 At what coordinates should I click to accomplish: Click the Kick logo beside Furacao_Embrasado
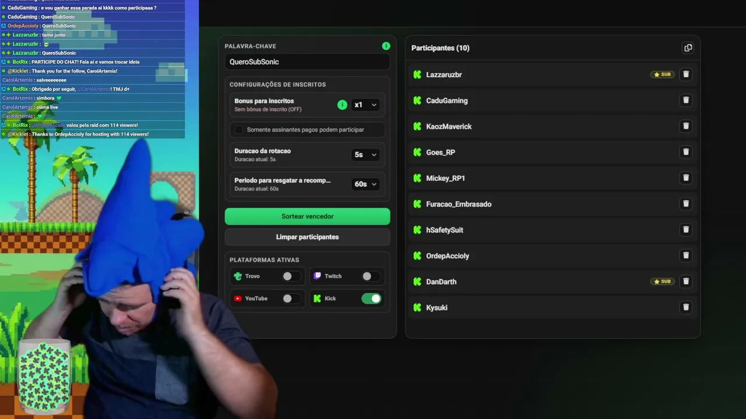[417, 204]
